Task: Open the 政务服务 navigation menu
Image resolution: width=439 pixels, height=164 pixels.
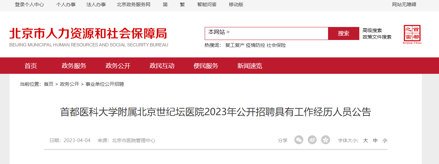Action: 74,66
